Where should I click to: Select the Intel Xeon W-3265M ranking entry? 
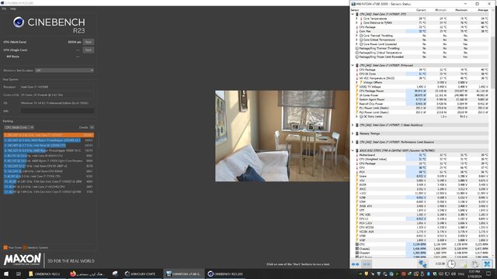[x=49, y=146]
